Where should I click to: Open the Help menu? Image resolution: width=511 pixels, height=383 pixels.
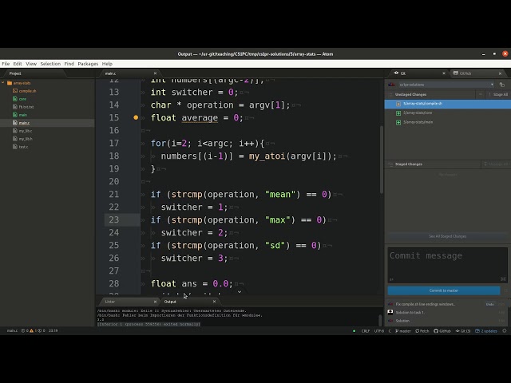click(x=107, y=64)
